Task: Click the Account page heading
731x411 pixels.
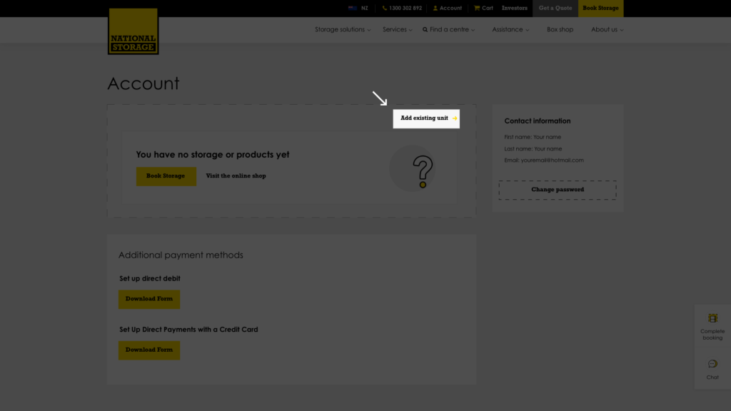Action: [143, 83]
